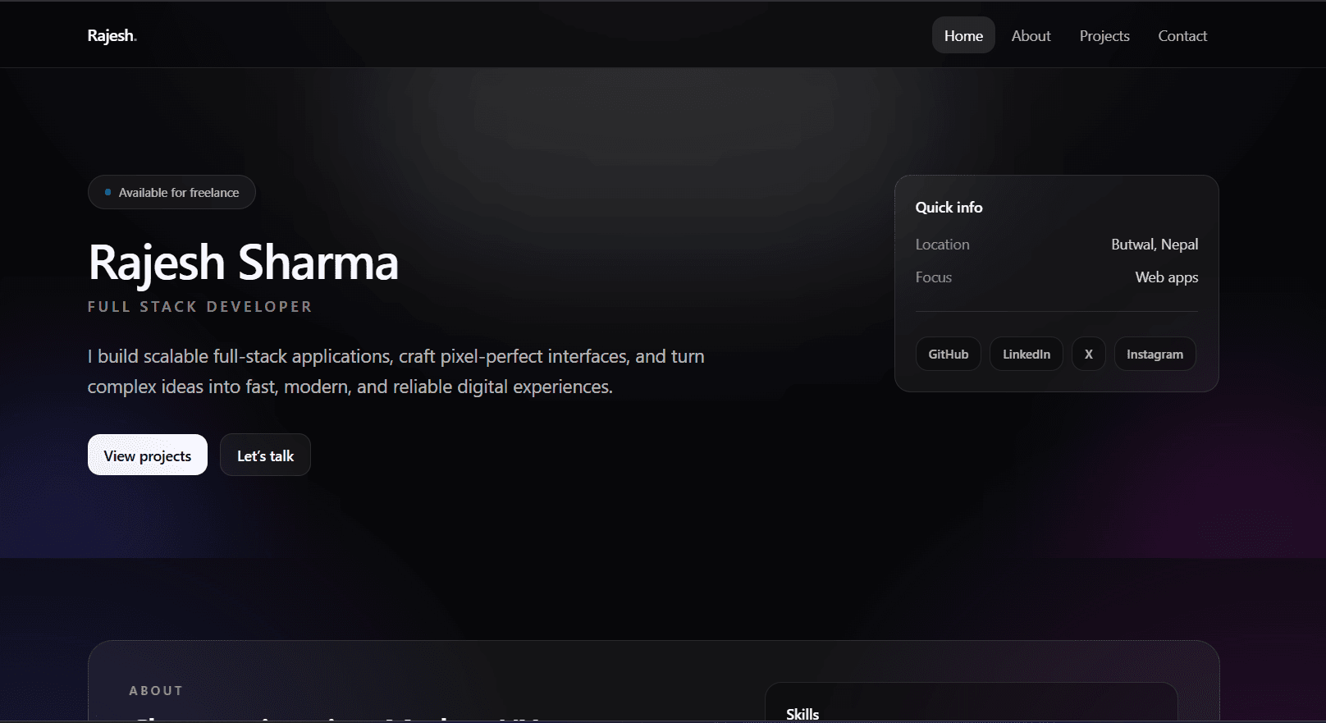Click the Focus label
The height and width of the screenshot is (723, 1326).
point(934,277)
